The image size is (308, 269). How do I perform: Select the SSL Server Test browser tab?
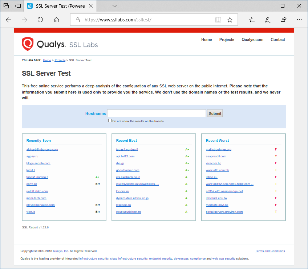[x=60, y=6]
